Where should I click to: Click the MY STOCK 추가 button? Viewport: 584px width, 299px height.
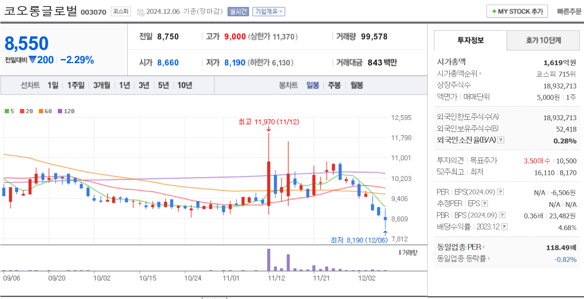(x=517, y=11)
